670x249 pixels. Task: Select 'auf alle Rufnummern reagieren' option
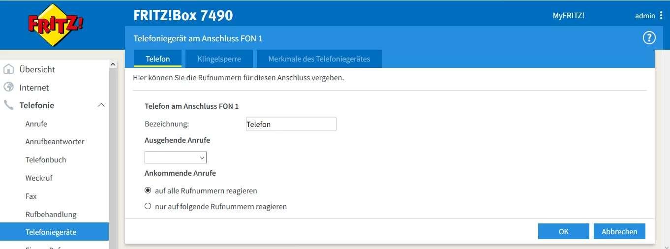point(148,190)
